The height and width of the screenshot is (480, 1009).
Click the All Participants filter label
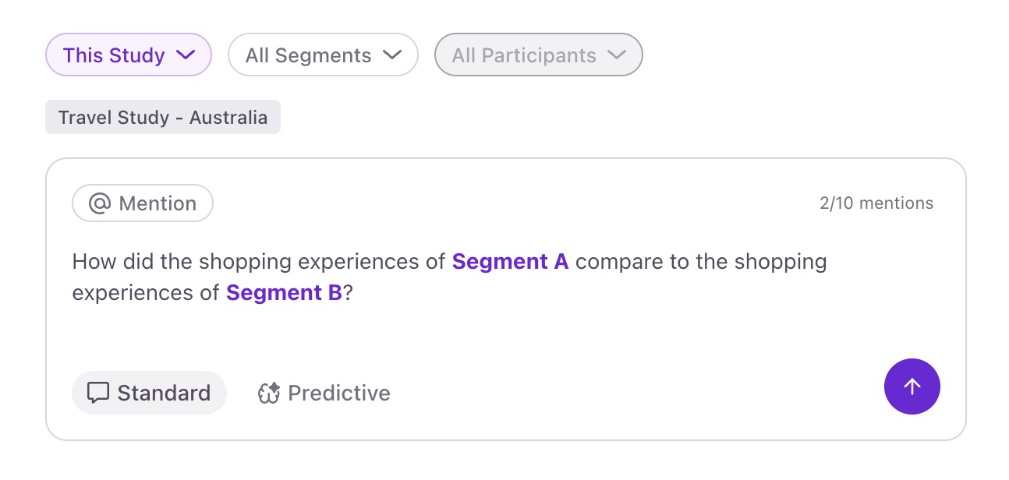[523, 55]
